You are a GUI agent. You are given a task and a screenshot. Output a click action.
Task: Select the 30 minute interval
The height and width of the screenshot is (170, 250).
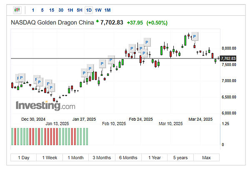61,10
